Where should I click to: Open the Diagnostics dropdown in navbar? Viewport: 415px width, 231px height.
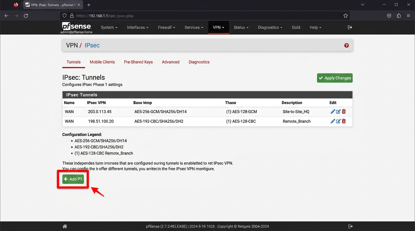(x=270, y=27)
